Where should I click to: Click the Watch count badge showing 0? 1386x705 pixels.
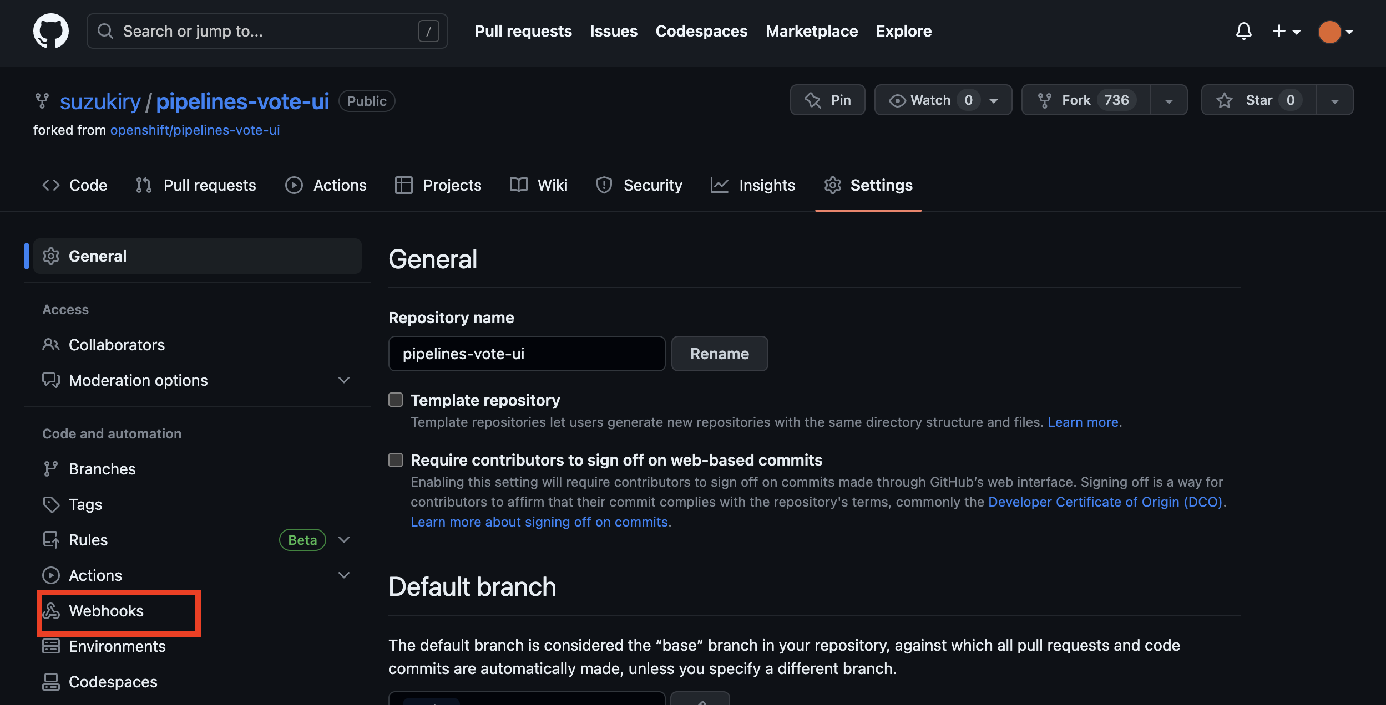coord(968,100)
